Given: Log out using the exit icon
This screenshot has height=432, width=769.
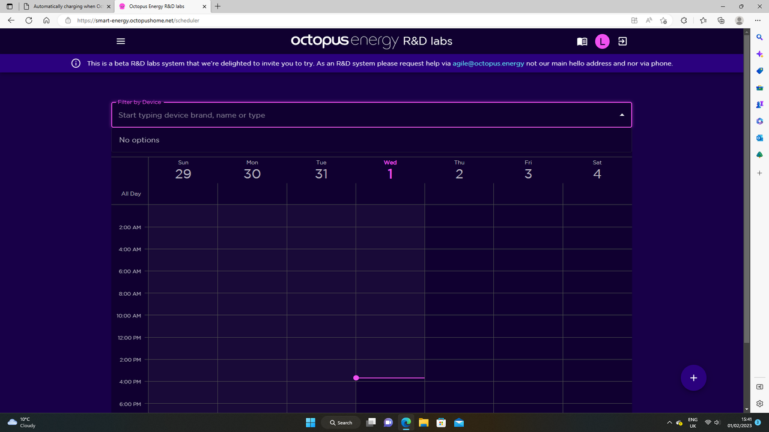Looking at the screenshot, I should click(622, 41).
